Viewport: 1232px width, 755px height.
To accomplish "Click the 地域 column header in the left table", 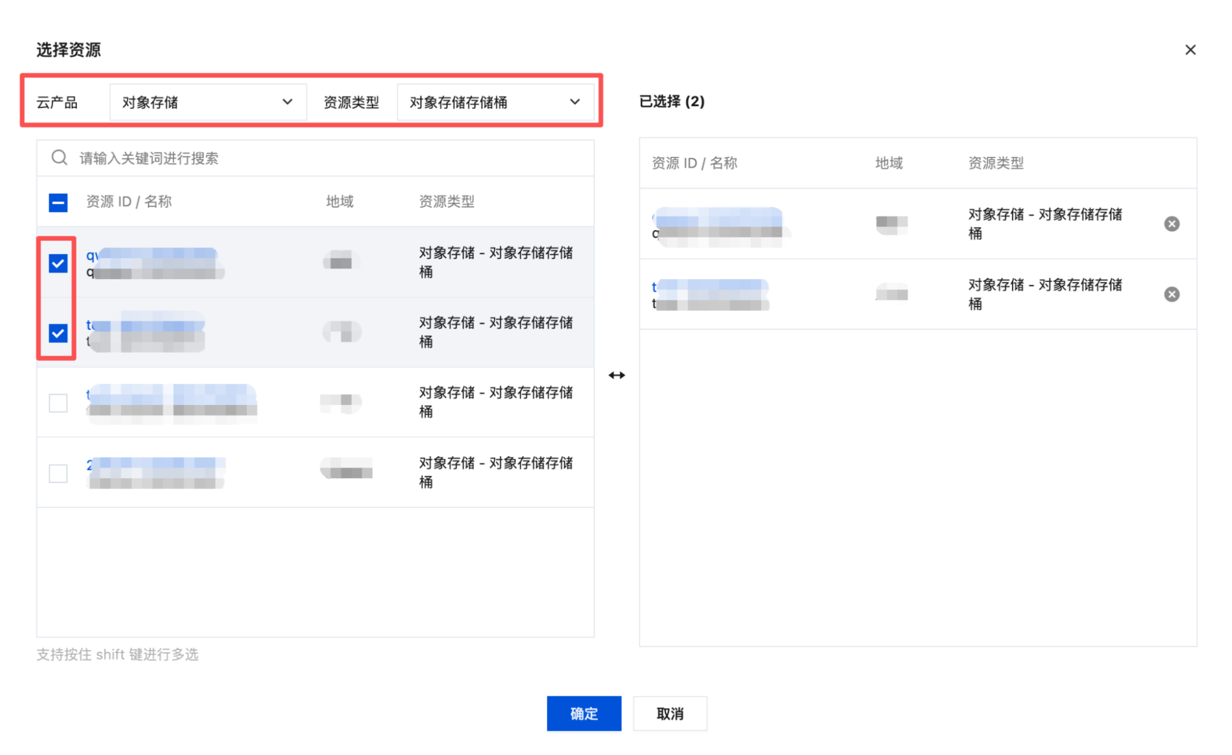I will 340,202.
